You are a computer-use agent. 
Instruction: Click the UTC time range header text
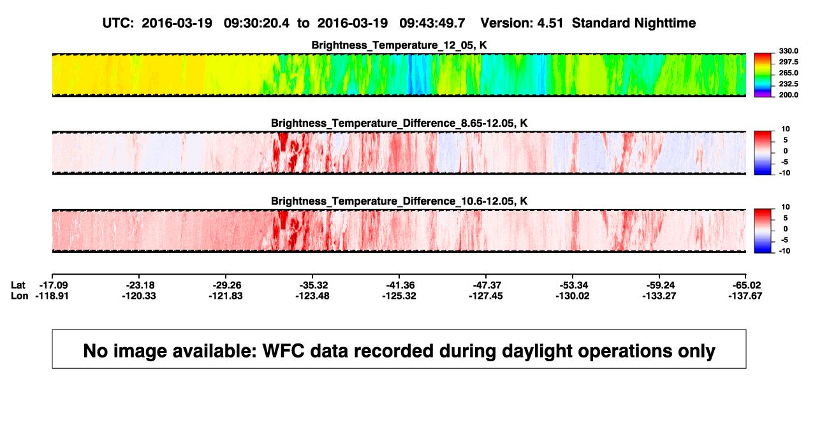(284, 23)
